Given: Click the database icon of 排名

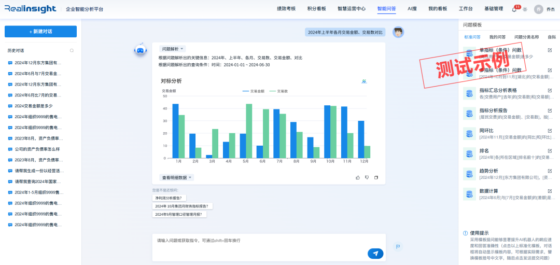Looking at the screenshot, I should tap(469, 154).
